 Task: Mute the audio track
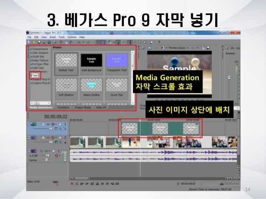pos(53,151)
